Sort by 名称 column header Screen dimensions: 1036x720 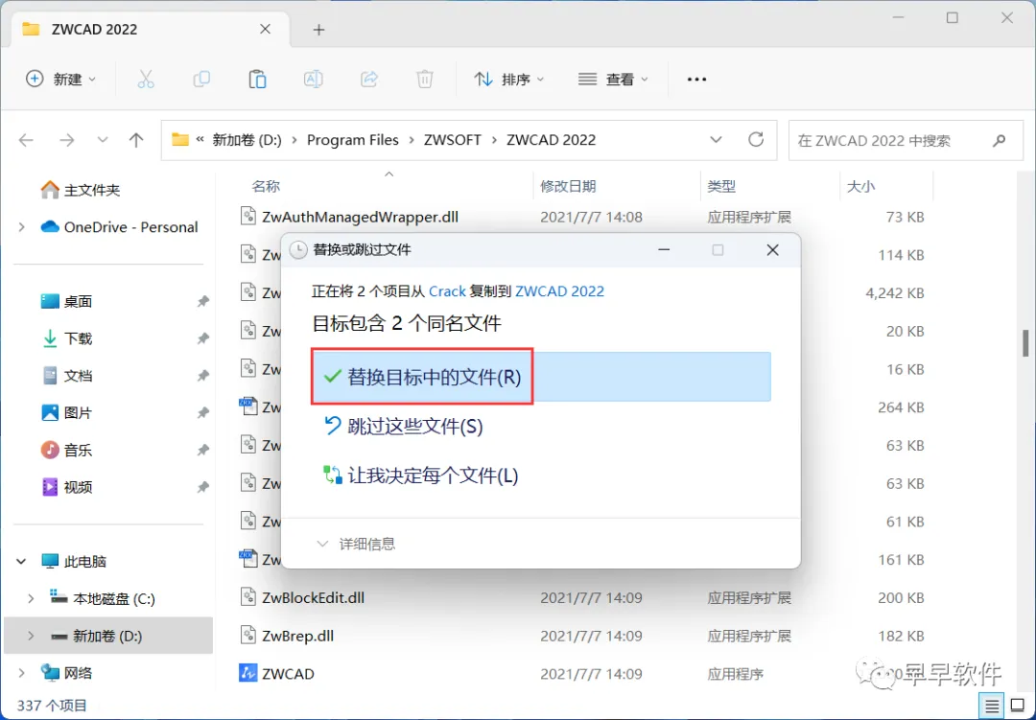[x=266, y=186]
